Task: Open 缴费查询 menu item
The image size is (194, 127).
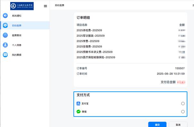Action: [17, 35]
